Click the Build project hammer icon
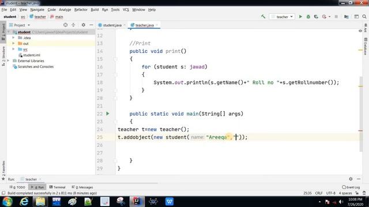 coord(263,17)
